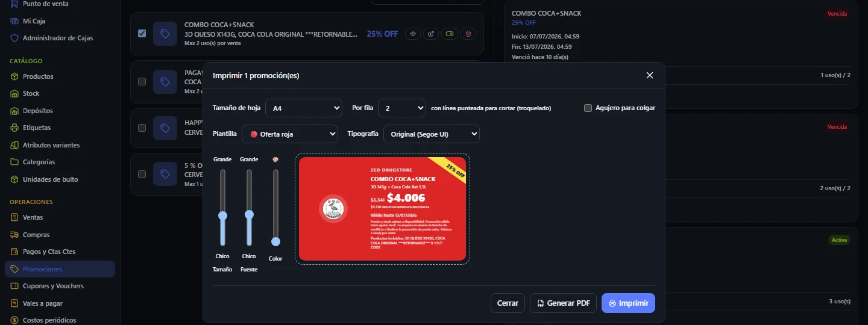This screenshot has height=325, width=868.
Task: Click the Stock sidebar icon
Action: 14,93
